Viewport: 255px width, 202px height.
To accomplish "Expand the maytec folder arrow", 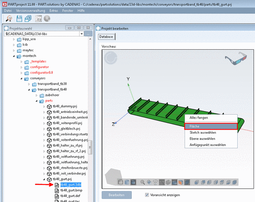I will 14,50.
